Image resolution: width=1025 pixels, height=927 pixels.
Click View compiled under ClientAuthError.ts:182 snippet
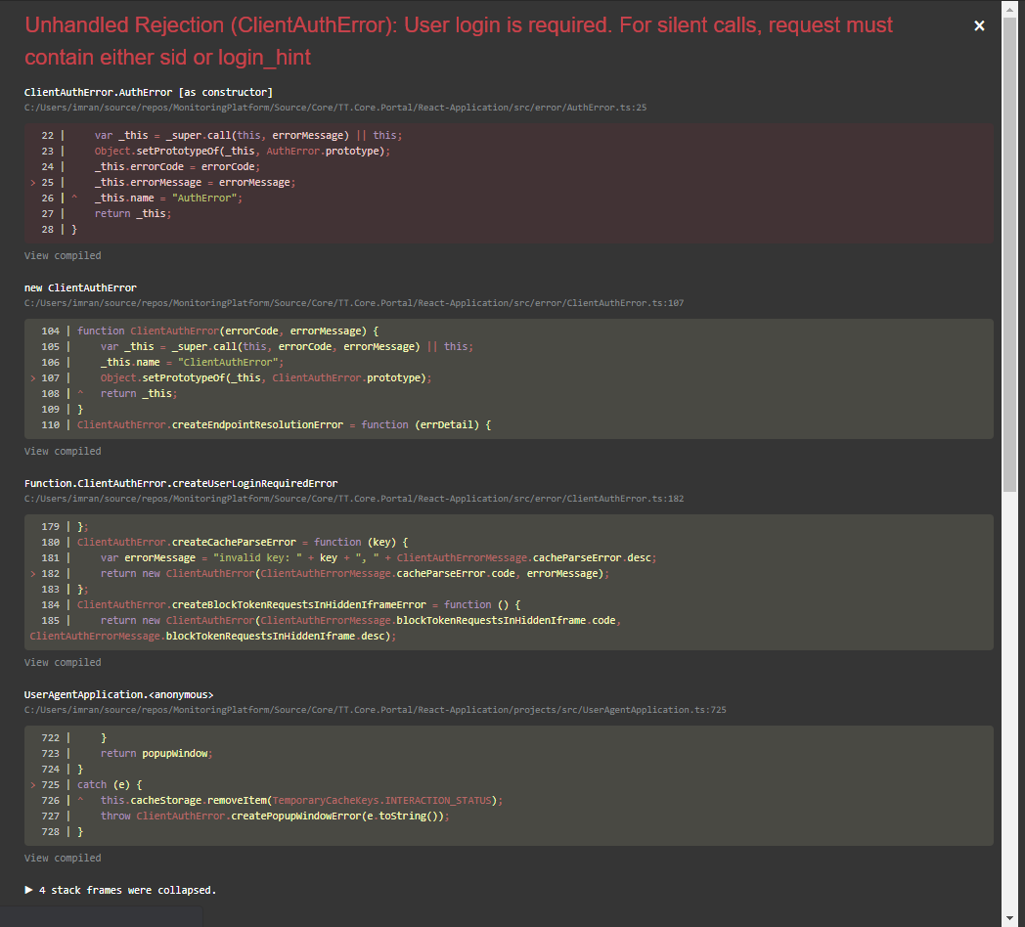pyautogui.click(x=63, y=662)
